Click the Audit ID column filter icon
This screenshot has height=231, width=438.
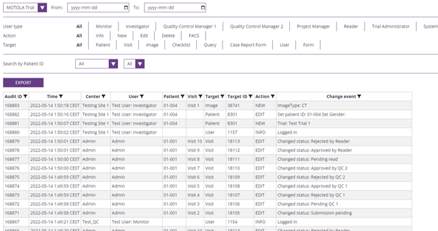26,97
